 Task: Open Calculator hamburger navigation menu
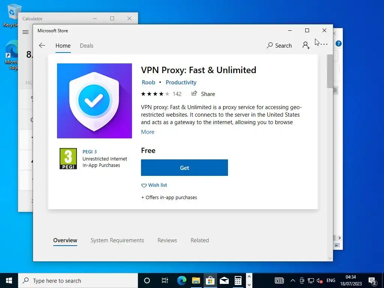click(x=25, y=32)
